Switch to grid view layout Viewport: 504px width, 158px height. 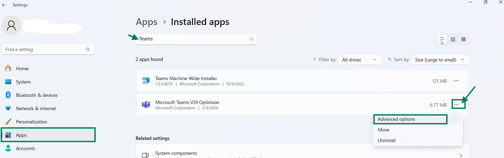tap(453, 39)
